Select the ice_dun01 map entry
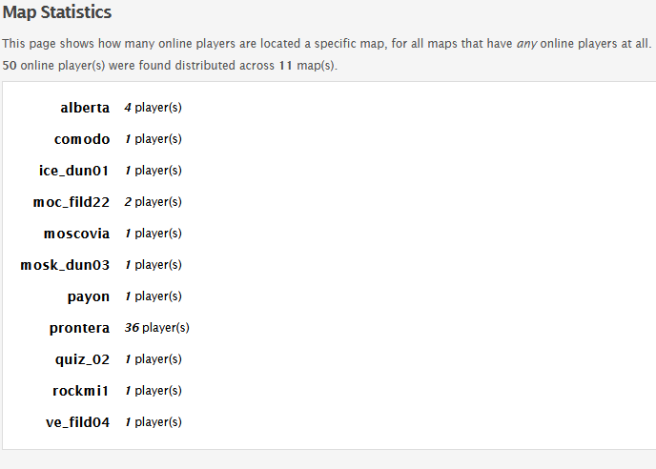This screenshot has height=469, width=656. click(x=74, y=171)
